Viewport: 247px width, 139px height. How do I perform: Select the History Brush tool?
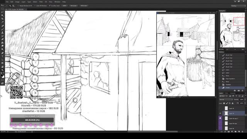coord(2,36)
